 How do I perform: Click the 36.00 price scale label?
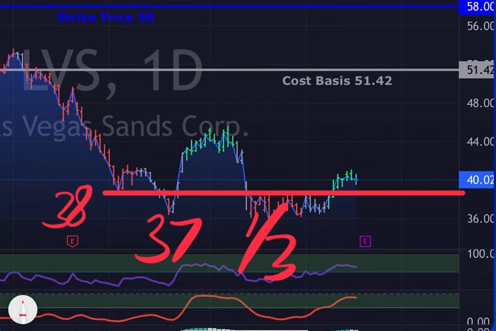point(480,218)
